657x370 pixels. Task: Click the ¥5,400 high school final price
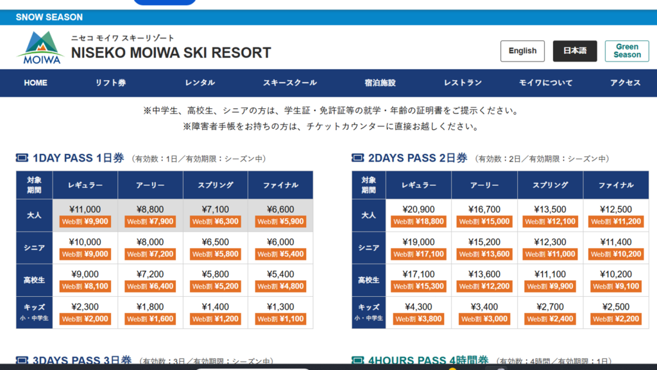point(280,274)
